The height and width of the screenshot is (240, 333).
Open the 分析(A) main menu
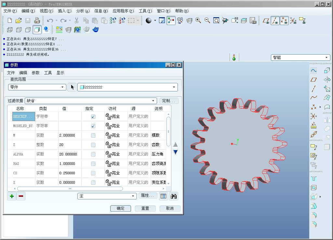(x=83, y=11)
